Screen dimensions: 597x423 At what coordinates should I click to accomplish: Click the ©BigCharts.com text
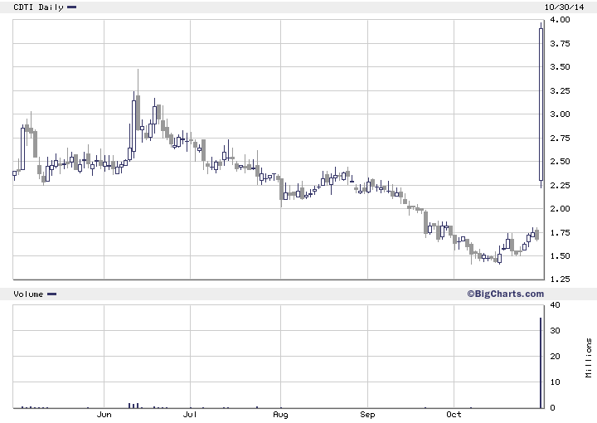point(505,294)
